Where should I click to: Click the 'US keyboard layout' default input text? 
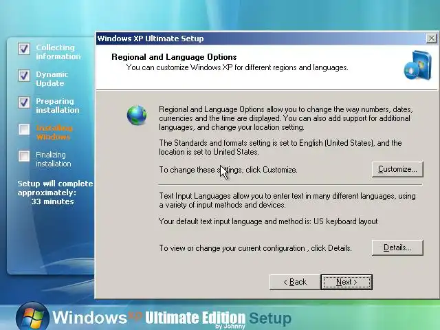point(345,221)
